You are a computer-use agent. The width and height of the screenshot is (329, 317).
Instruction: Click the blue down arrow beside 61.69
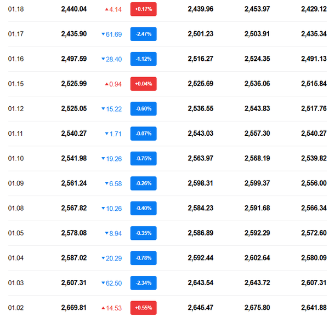click(103, 34)
